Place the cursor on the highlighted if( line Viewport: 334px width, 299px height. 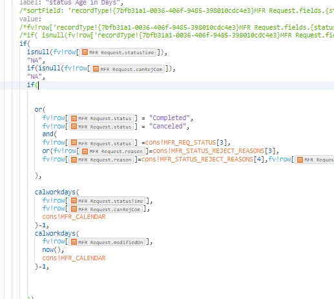tap(167, 85)
